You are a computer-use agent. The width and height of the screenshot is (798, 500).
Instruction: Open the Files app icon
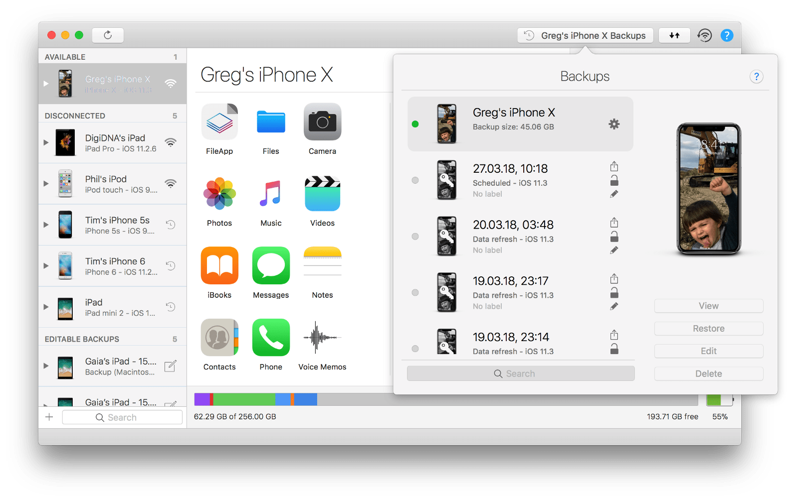click(271, 122)
